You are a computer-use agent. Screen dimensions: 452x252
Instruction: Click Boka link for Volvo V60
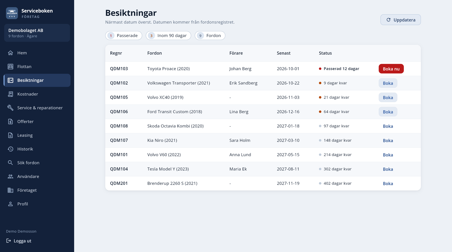pos(388,155)
